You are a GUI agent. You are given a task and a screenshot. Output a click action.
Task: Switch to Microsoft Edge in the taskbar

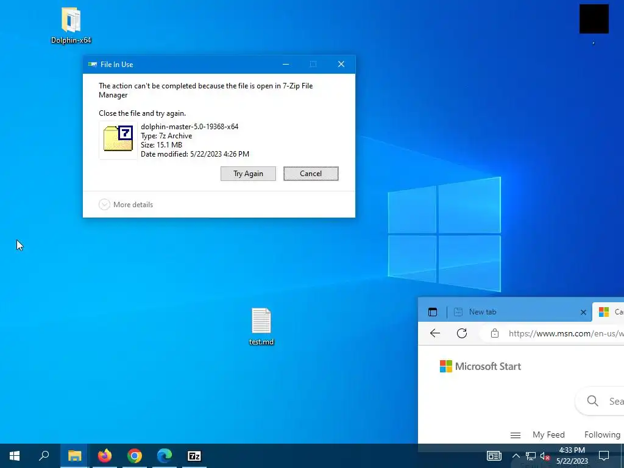(x=165, y=456)
